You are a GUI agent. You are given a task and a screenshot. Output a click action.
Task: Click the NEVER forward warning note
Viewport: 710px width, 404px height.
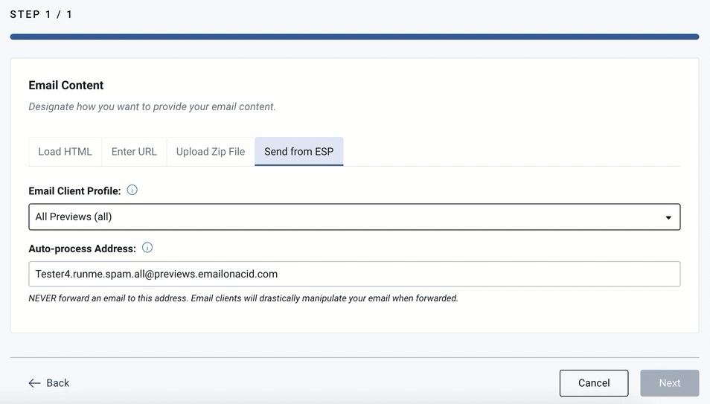point(243,298)
